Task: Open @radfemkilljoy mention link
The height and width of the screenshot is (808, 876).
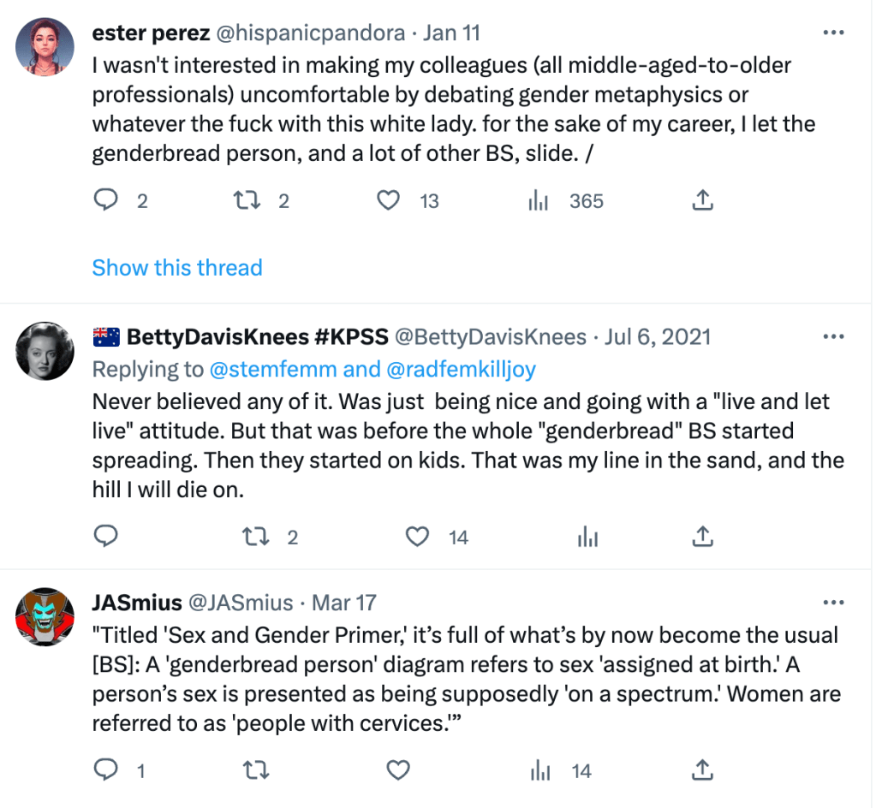Action: click(462, 369)
